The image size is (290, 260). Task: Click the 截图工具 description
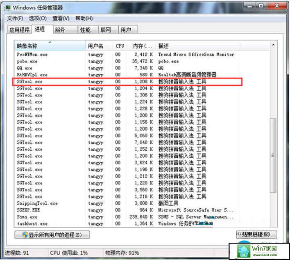tap(168, 203)
